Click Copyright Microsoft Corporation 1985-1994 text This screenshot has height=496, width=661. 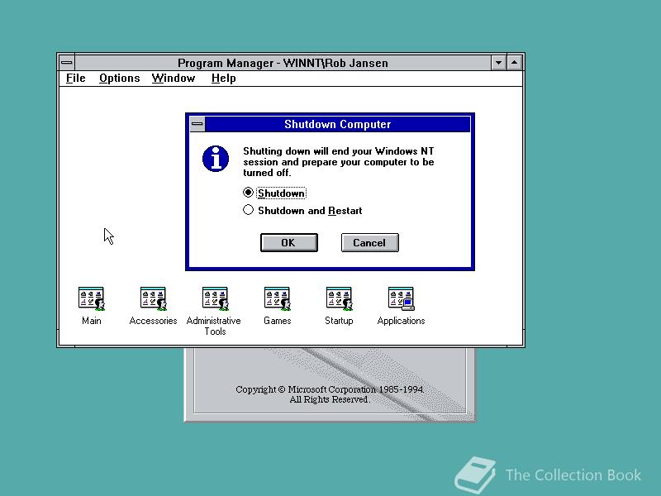[x=330, y=389]
